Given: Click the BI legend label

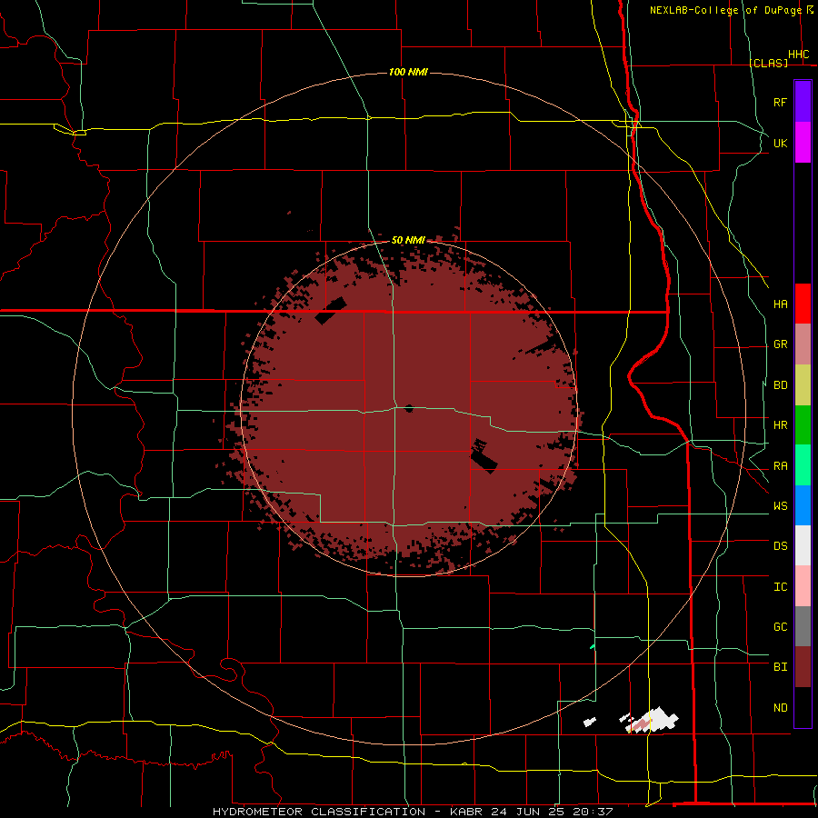Looking at the screenshot, I should pos(781,667).
